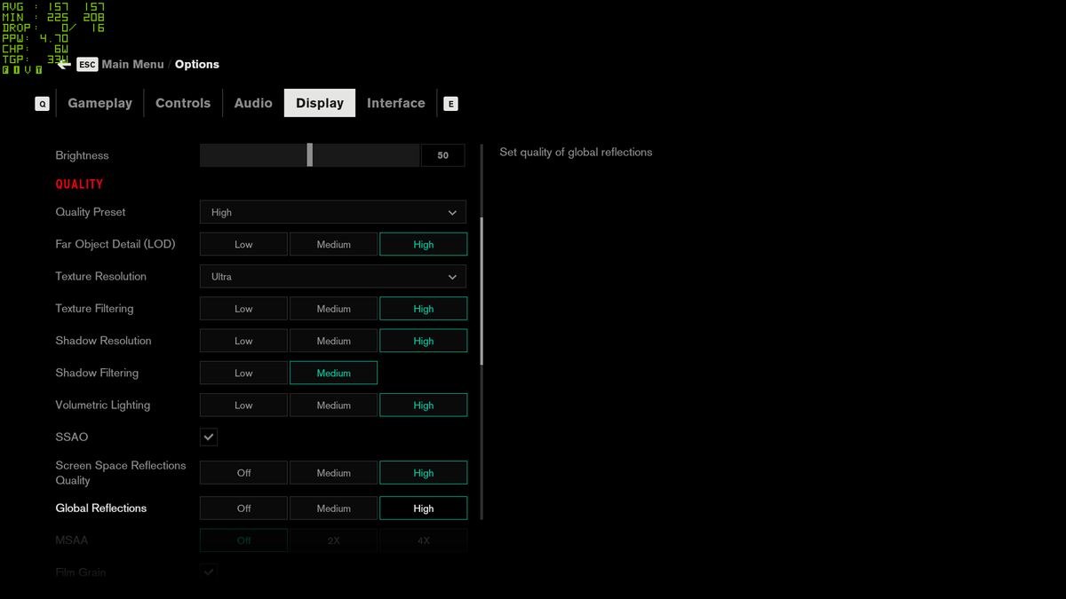
Task: Toggle the Film Grain checkbox
Action: point(209,572)
